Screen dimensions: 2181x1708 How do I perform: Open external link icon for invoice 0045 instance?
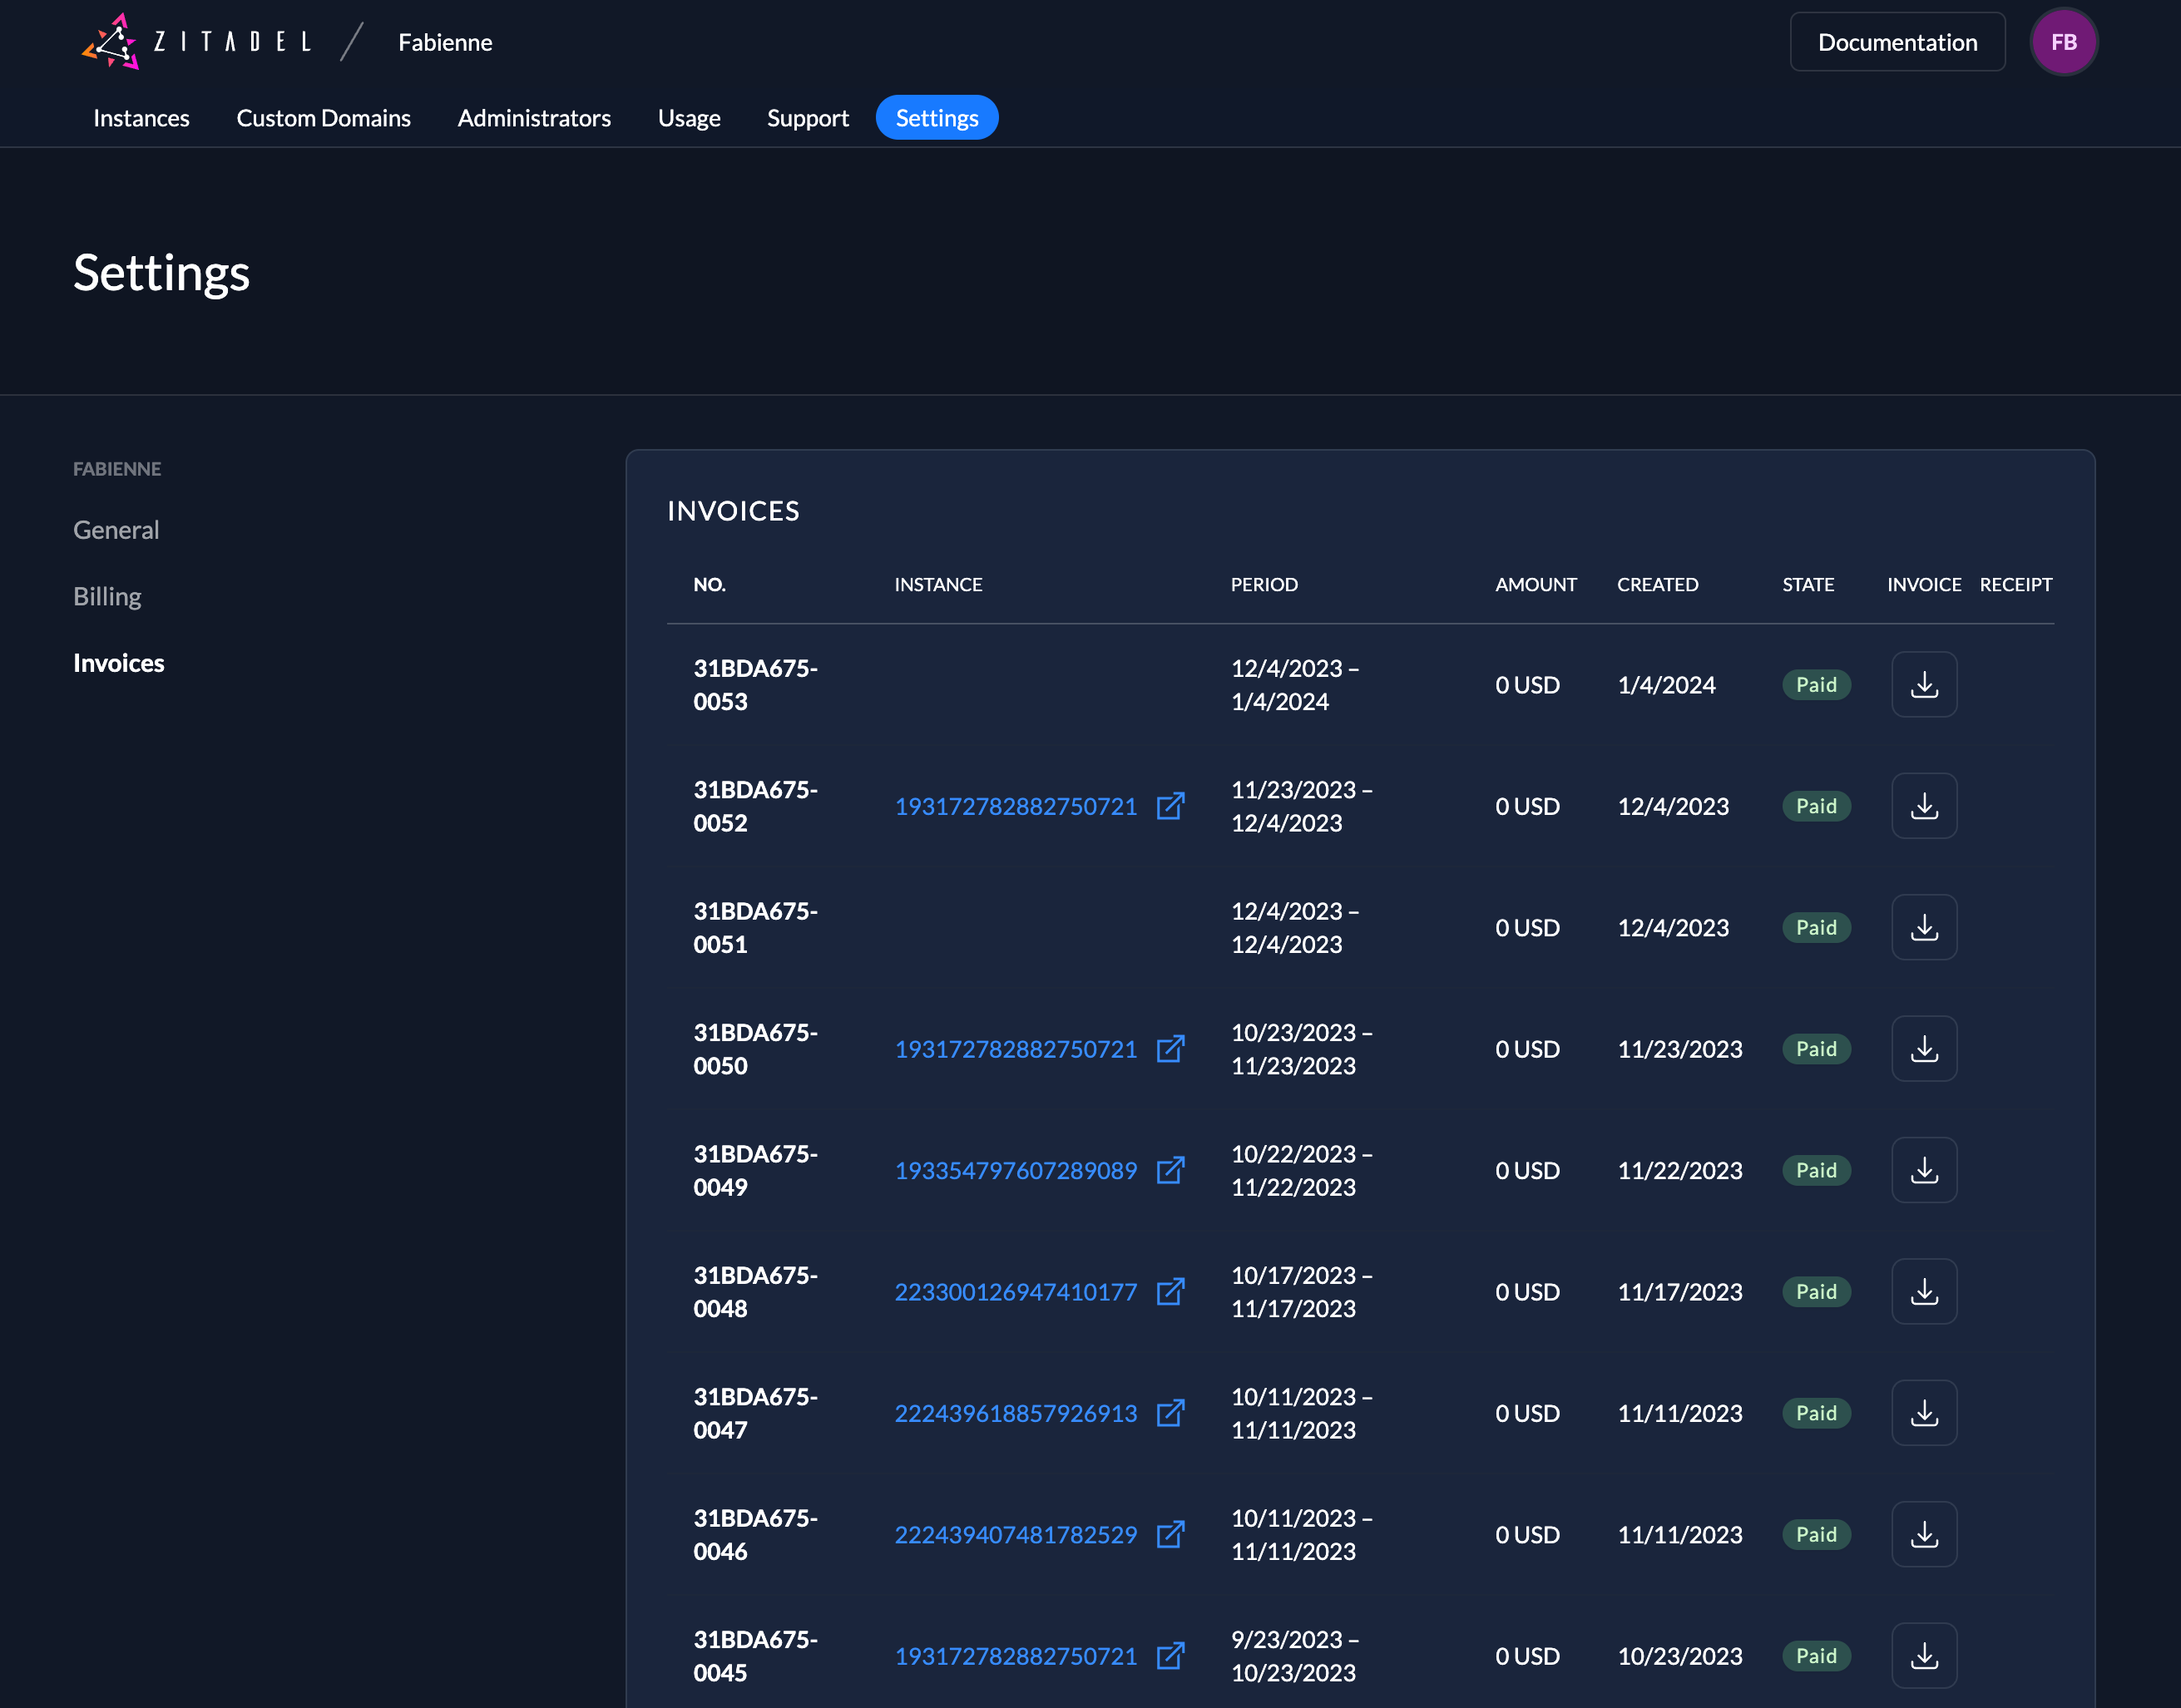pyautogui.click(x=1170, y=1656)
